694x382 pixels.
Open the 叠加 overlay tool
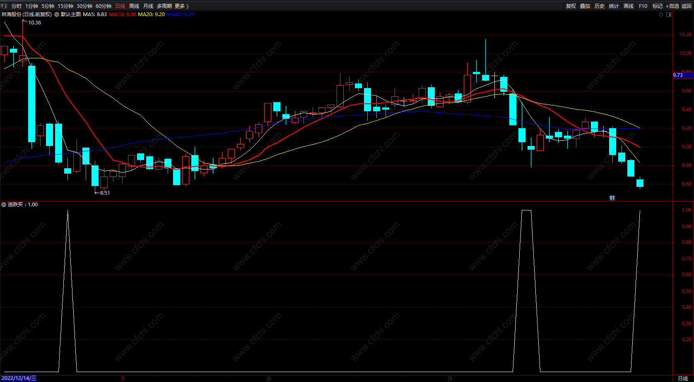(x=585, y=6)
